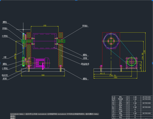The height and width of the screenshot is (119, 153).
Task: Click the 104.98 vertical dimension text
Action: [142, 56]
